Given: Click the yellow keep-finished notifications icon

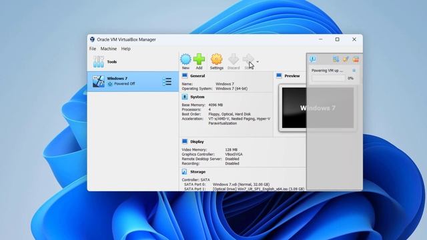Looking at the screenshot, I should click(x=346, y=59).
